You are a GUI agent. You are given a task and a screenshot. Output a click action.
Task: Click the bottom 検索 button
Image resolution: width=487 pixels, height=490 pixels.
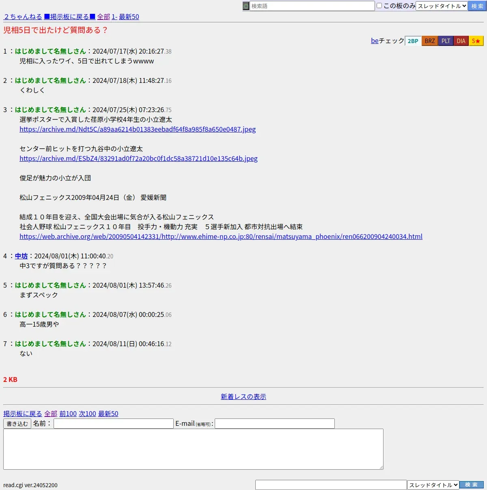[x=472, y=485]
